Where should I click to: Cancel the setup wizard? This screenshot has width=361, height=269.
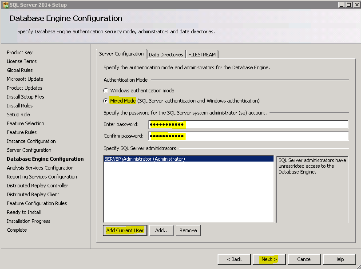(304, 259)
